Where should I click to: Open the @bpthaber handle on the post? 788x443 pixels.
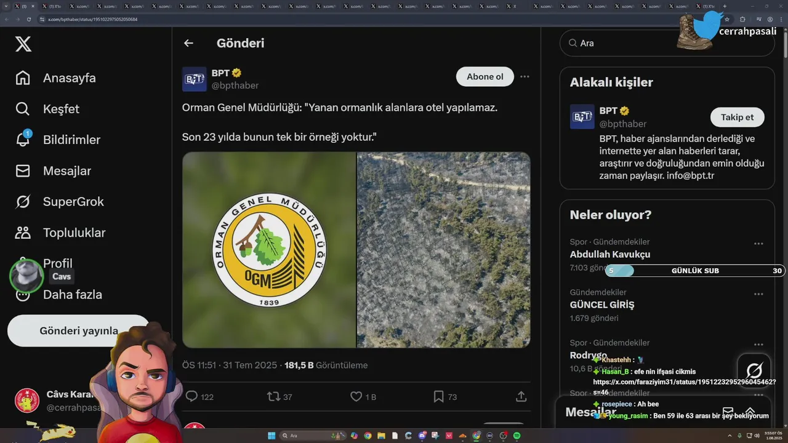[235, 86]
